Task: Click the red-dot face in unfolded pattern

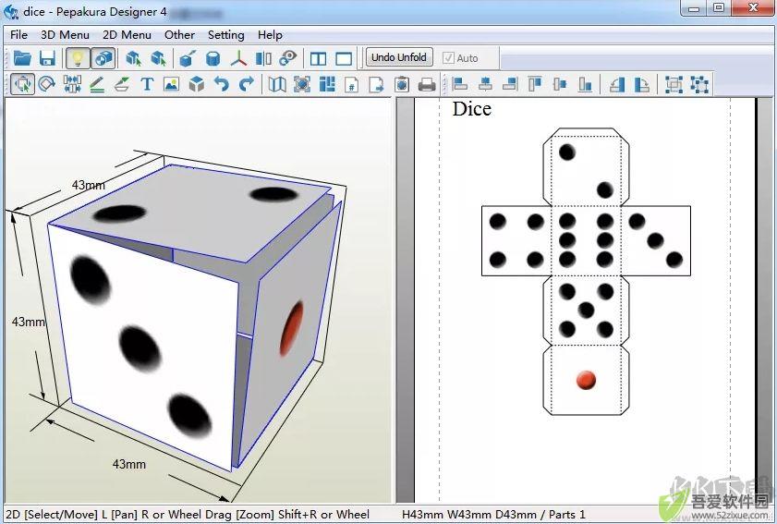Action: pyautogui.click(x=587, y=380)
